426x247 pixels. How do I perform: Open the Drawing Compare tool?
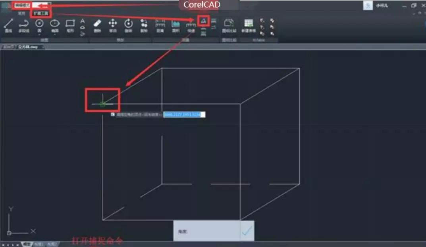229,26
